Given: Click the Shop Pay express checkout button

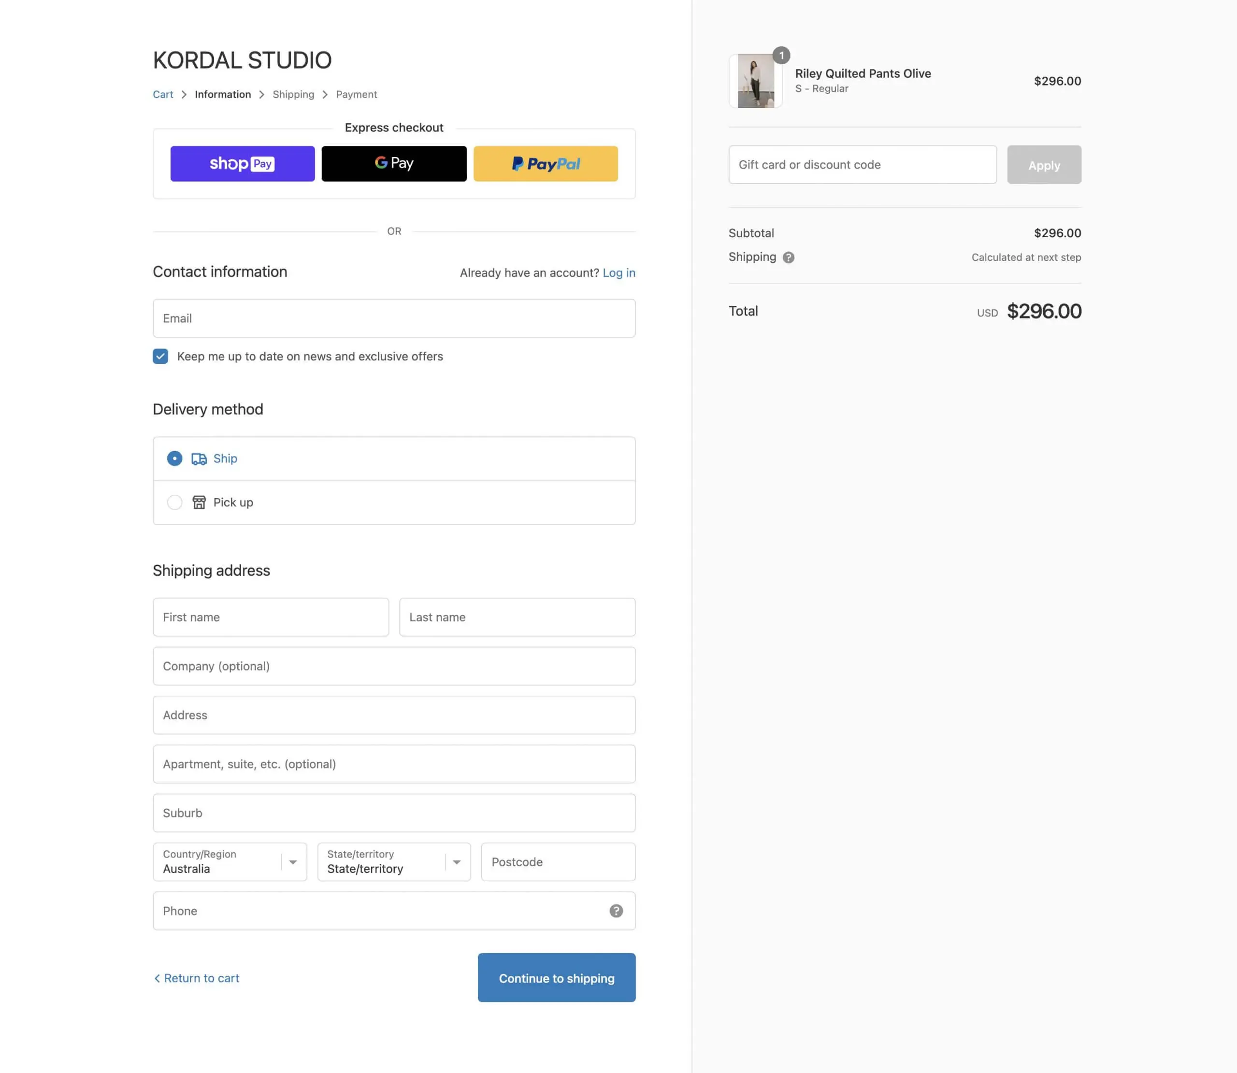Looking at the screenshot, I should pos(242,163).
